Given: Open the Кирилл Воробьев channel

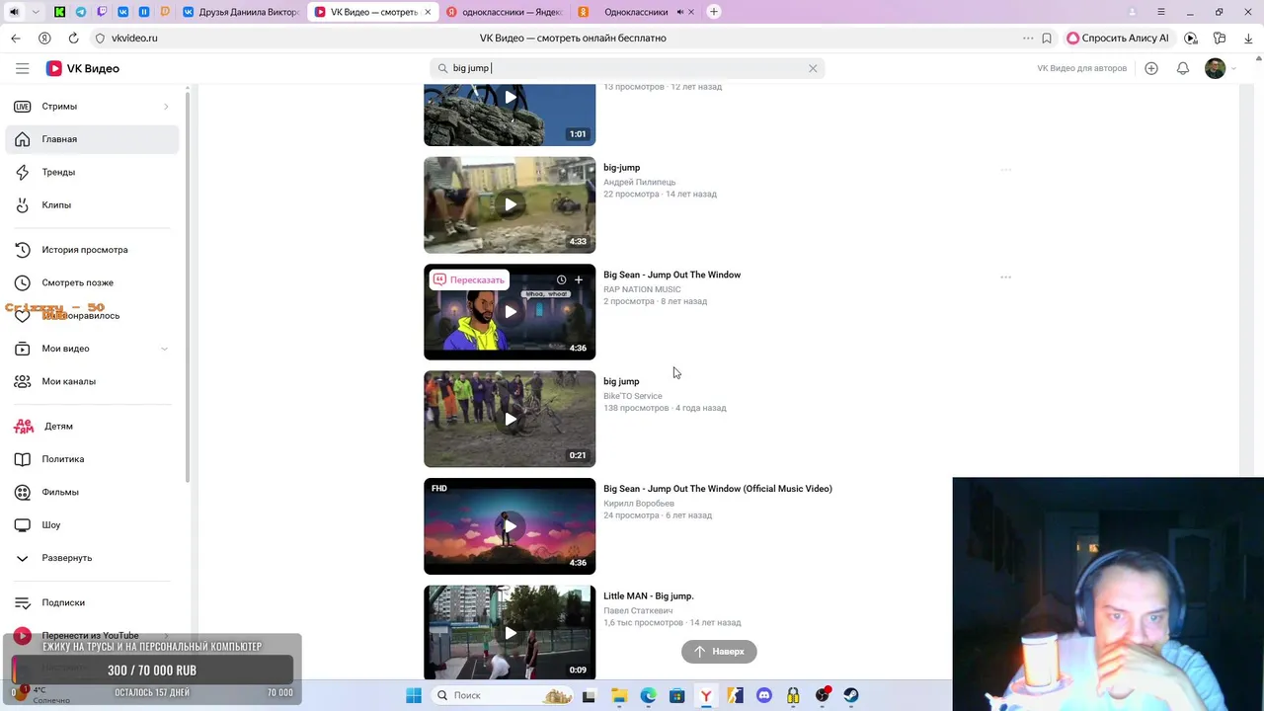Looking at the screenshot, I should tap(639, 504).
